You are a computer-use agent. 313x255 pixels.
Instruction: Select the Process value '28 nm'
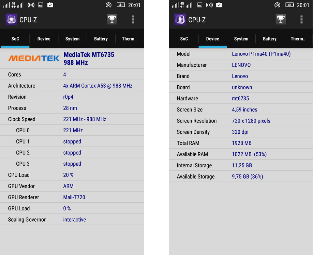pos(70,108)
